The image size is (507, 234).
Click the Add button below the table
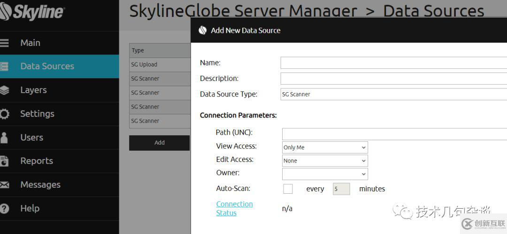(160, 143)
